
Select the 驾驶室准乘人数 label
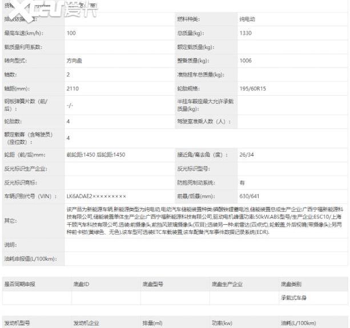(x=204, y=122)
